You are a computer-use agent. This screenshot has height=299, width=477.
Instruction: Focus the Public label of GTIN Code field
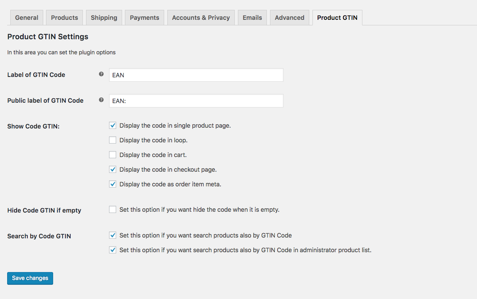tap(196, 101)
